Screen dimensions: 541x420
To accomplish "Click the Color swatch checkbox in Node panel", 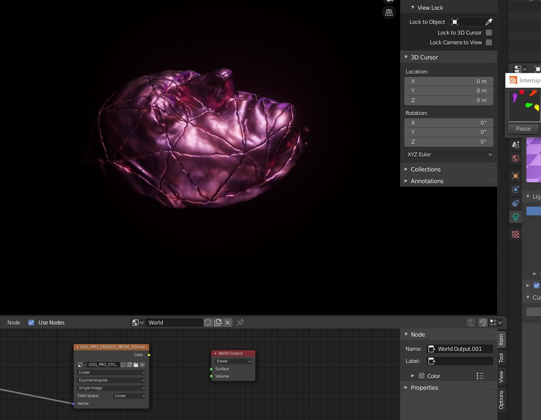I will tap(422, 376).
